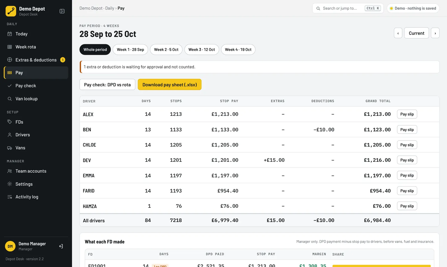Open Pay slip for FARID
Image resolution: width=447 pixels, height=267 pixels.
coord(407,191)
